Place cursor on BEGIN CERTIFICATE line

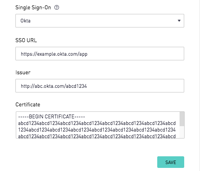pyautogui.click(x=52, y=116)
